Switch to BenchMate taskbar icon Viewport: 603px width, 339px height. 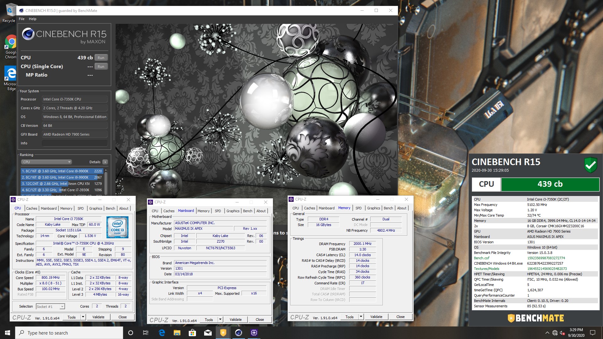coord(223,333)
